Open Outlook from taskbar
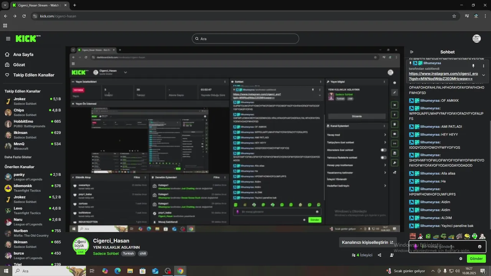Viewport: 491px width, 276px height. coord(155,271)
